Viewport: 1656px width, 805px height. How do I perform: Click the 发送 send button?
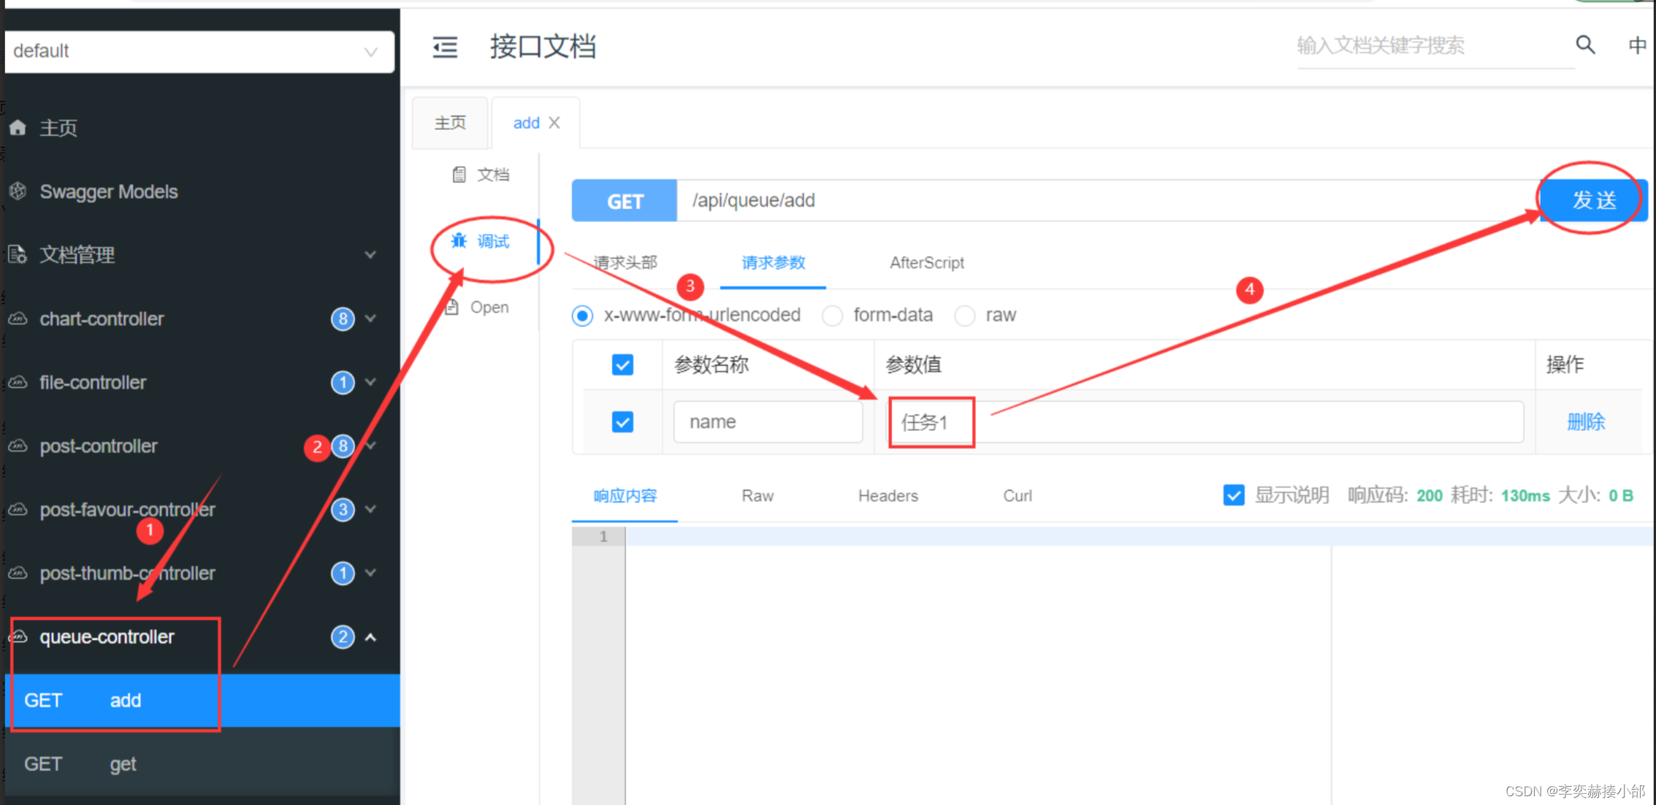(1594, 200)
